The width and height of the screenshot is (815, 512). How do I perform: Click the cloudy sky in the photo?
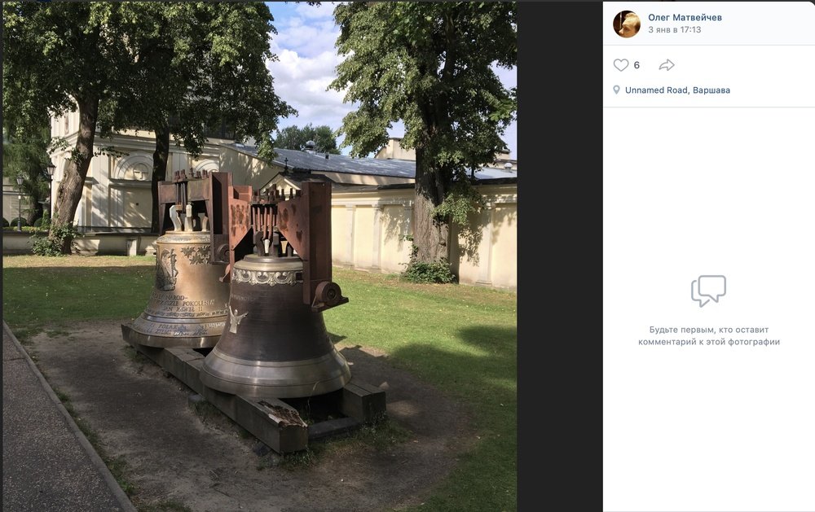(x=306, y=72)
